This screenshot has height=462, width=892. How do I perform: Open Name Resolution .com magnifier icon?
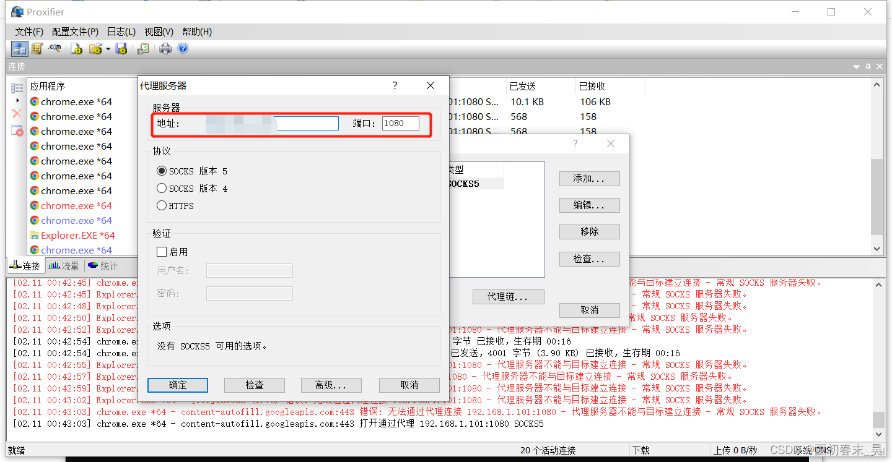[x=55, y=48]
